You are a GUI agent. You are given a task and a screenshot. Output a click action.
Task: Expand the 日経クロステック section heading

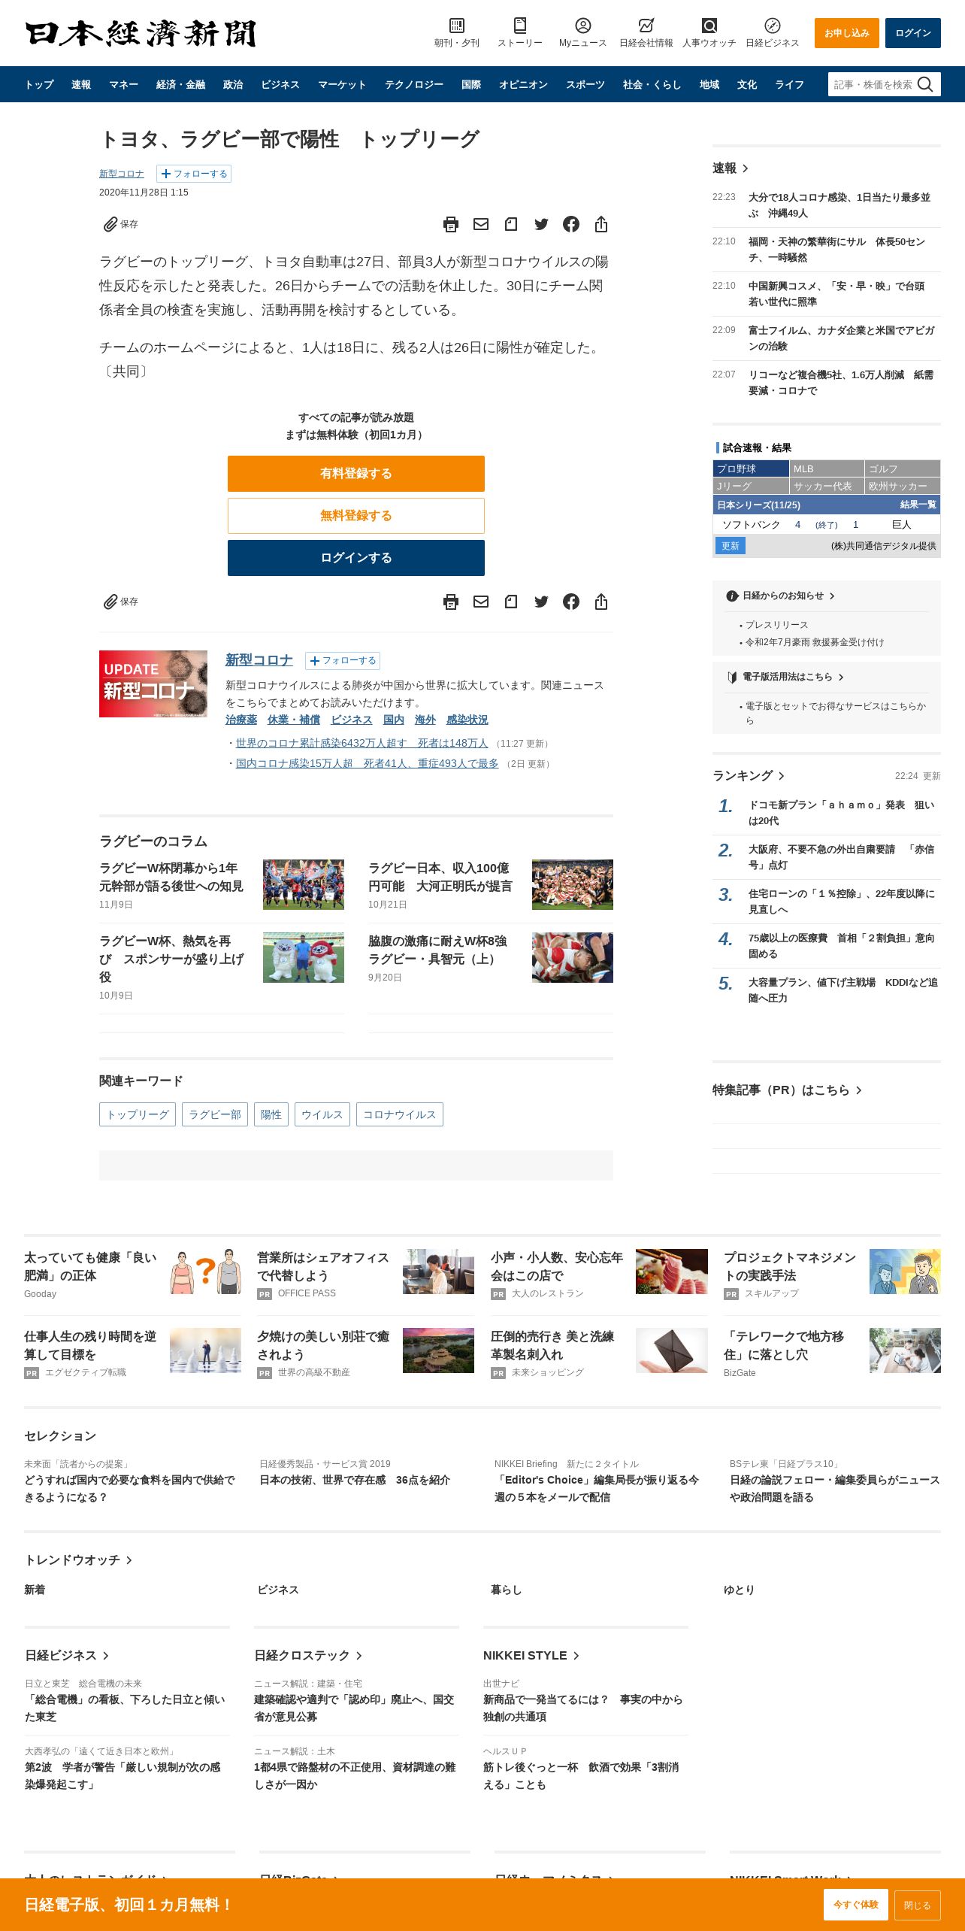tap(308, 1656)
